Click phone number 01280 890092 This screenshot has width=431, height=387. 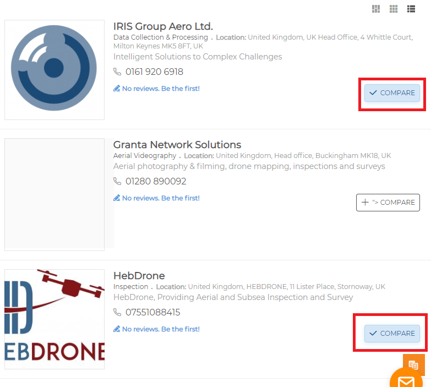[156, 181]
